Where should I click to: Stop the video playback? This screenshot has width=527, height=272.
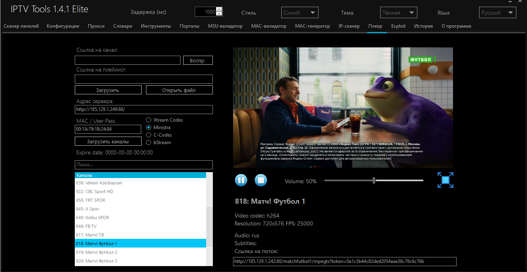coord(261,180)
